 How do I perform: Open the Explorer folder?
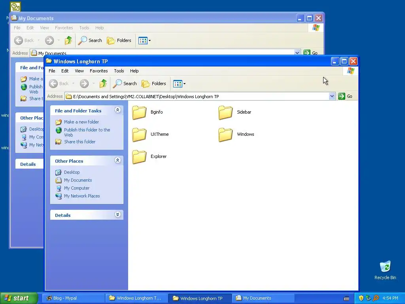(x=149, y=157)
